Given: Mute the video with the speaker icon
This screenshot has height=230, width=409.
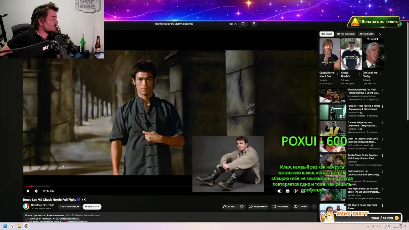Looking at the screenshot, I should (x=36, y=191).
